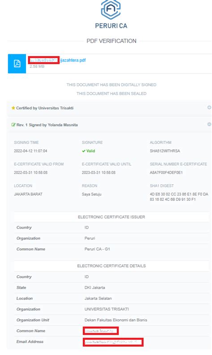Open the ijazahtera.pdf file link
Image resolution: width=212 pixels, height=355 pixels.
click(x=58, y=60)
